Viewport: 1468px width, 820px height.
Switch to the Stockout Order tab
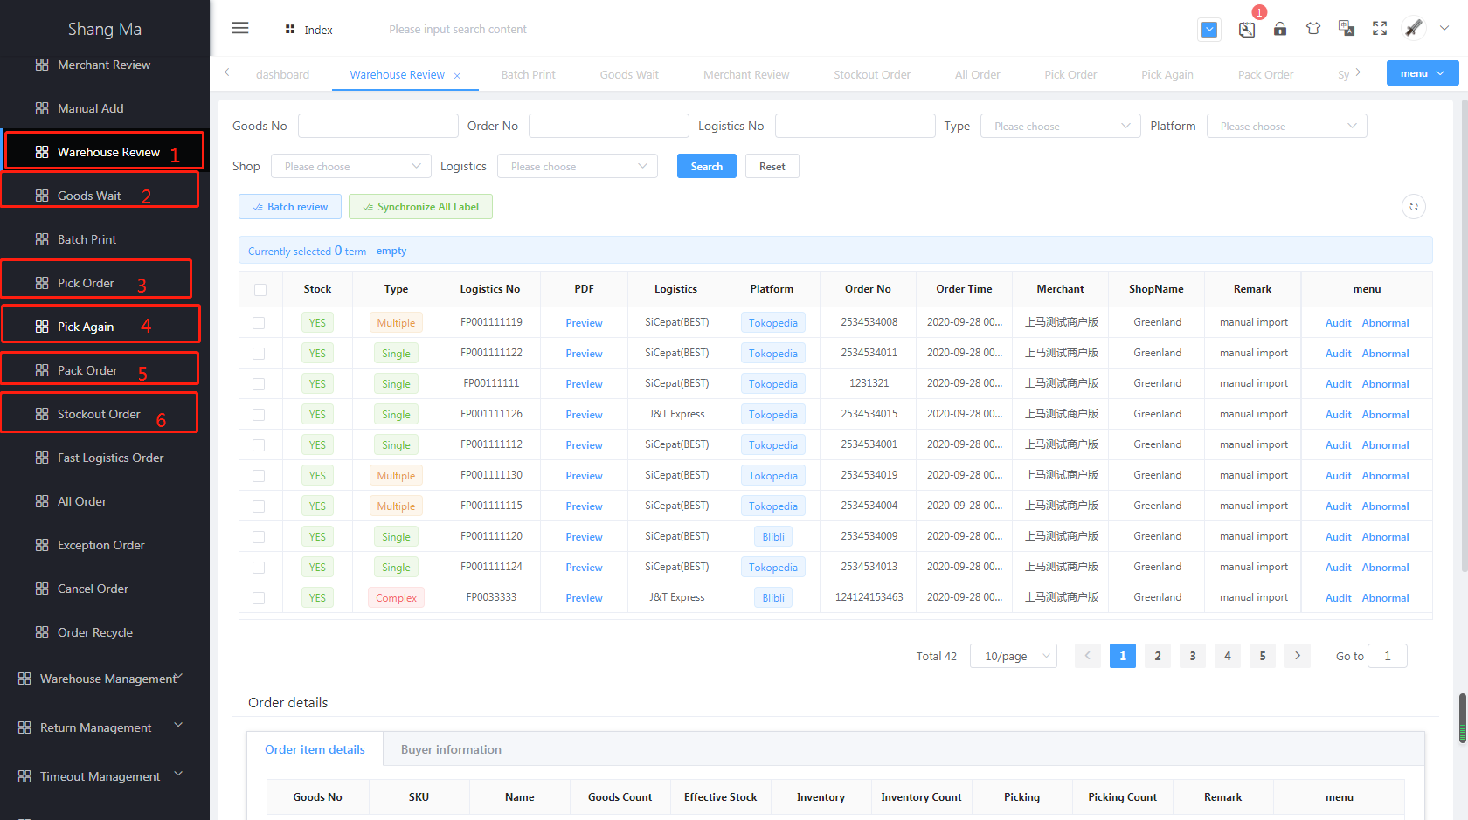tap(871, 74)
